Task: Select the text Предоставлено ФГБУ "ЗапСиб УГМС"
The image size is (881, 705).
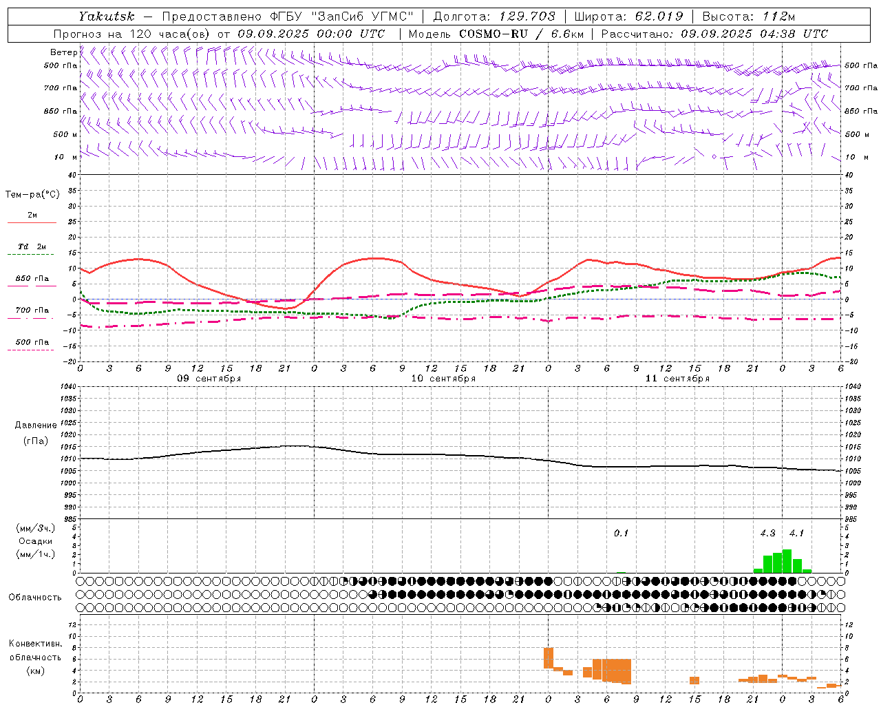Action: [x=288, y=17]
